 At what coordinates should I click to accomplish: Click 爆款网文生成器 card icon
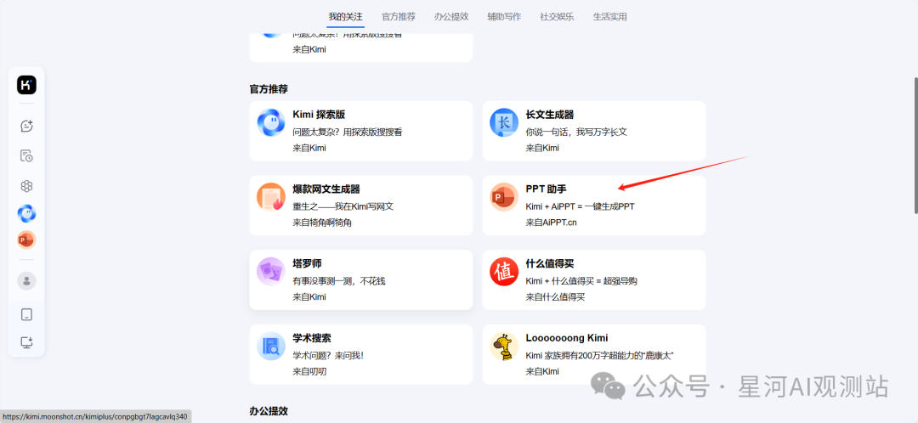coord(271,197)
